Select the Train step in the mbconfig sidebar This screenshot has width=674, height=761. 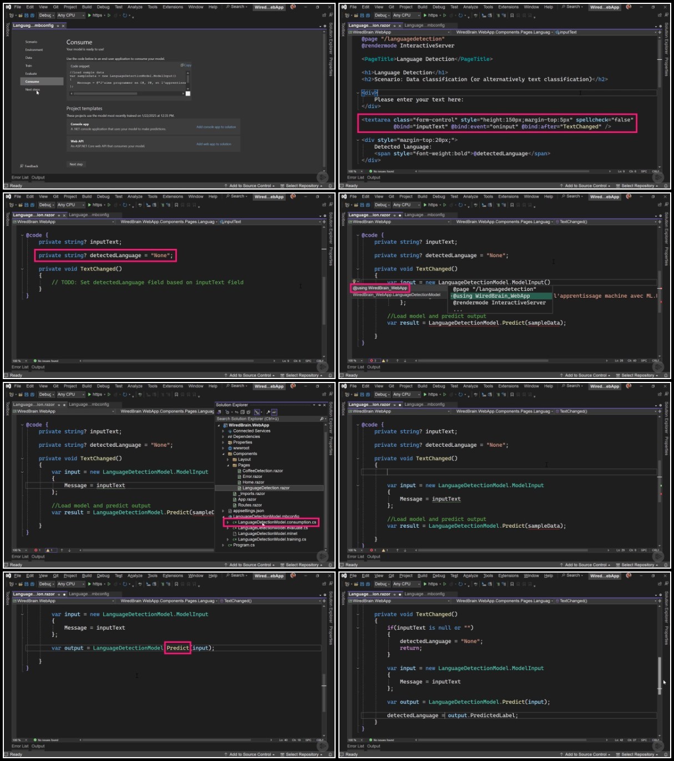point(28,65)
